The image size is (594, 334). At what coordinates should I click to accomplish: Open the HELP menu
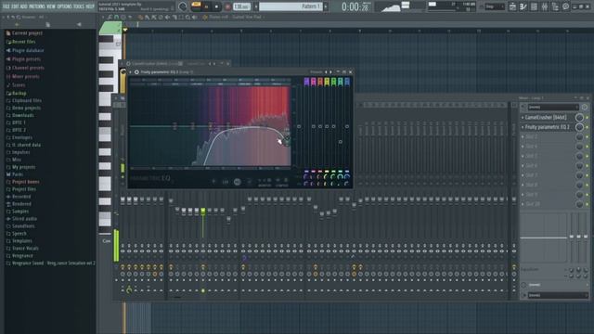[x=90, y=6]
